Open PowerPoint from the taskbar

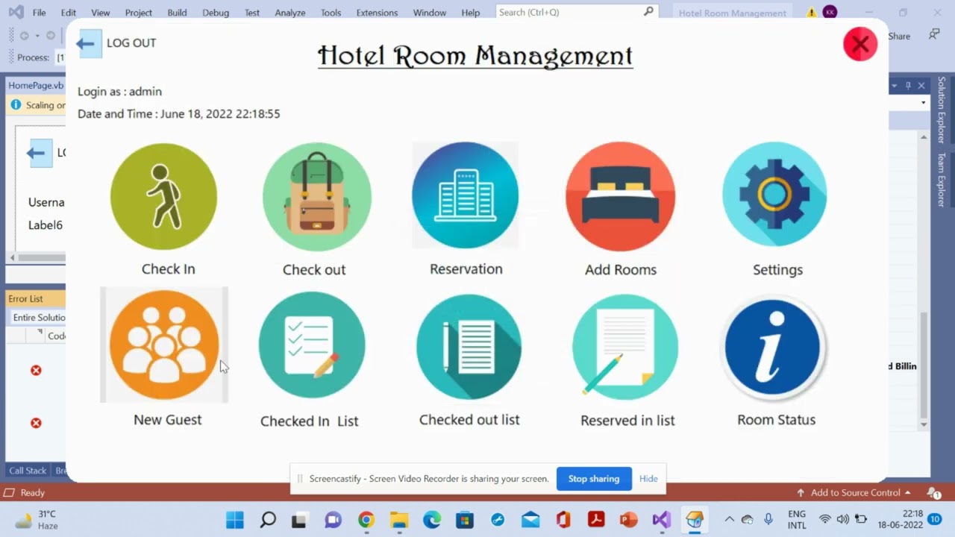coord(629,520)
